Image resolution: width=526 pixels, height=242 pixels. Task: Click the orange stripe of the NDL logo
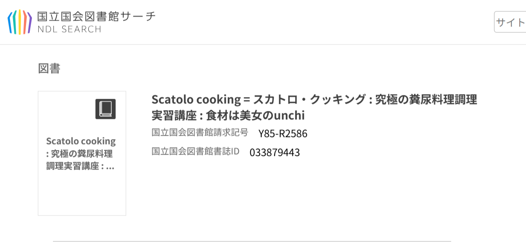[25, 22]
